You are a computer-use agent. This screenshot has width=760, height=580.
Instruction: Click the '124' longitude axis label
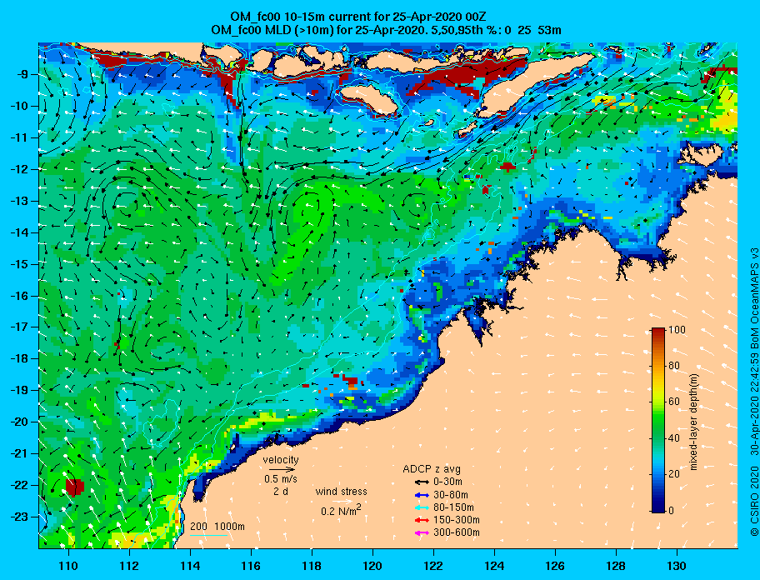point(494,566)
